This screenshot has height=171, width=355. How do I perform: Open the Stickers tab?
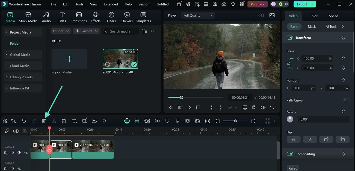tap(127, 17)
